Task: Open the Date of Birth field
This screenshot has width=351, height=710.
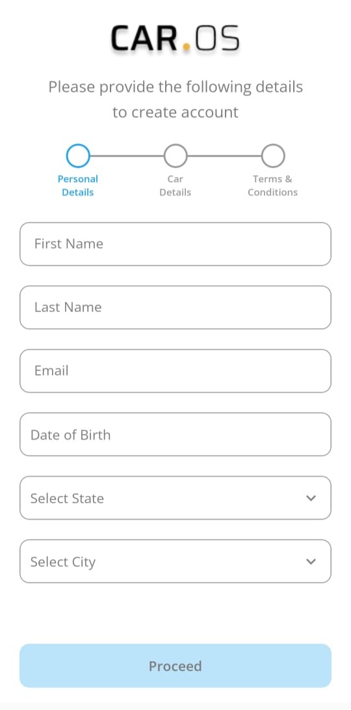Action: (x=175, y=434)
